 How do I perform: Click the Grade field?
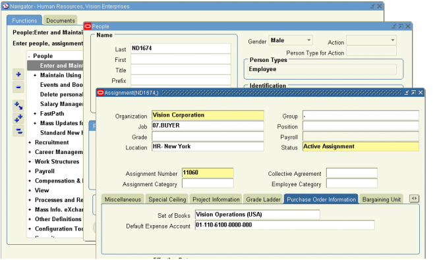pyautogui.click(x=208, y=136)
